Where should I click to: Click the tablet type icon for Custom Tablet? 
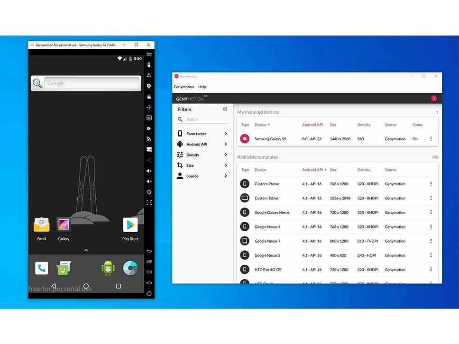245,198
